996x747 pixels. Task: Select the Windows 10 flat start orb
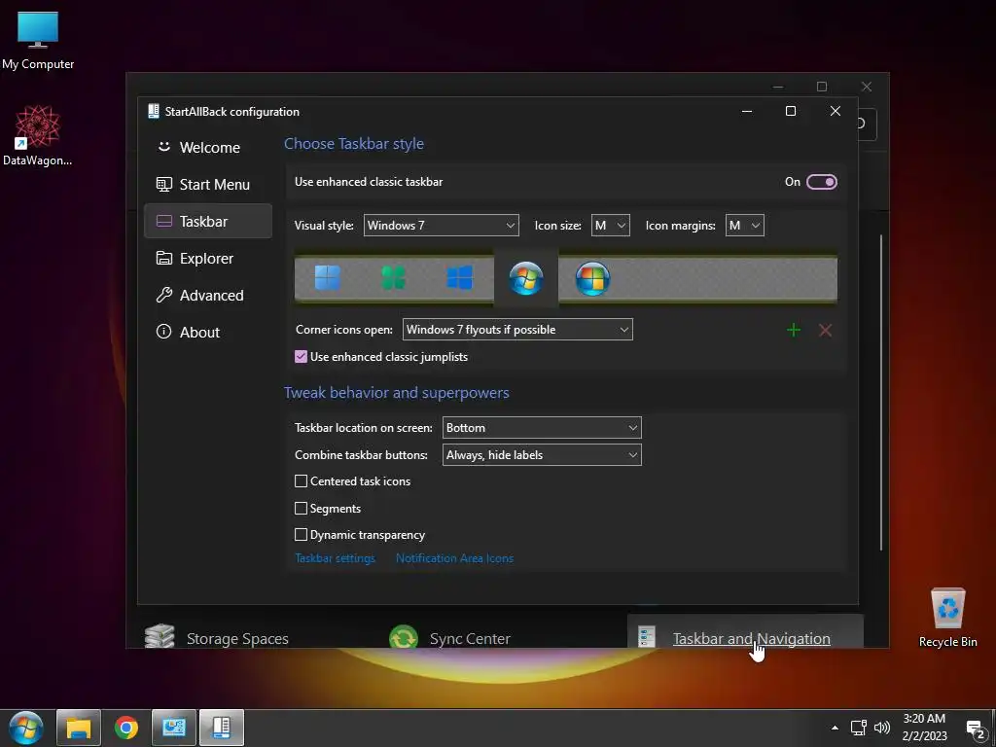coord(459,277)
